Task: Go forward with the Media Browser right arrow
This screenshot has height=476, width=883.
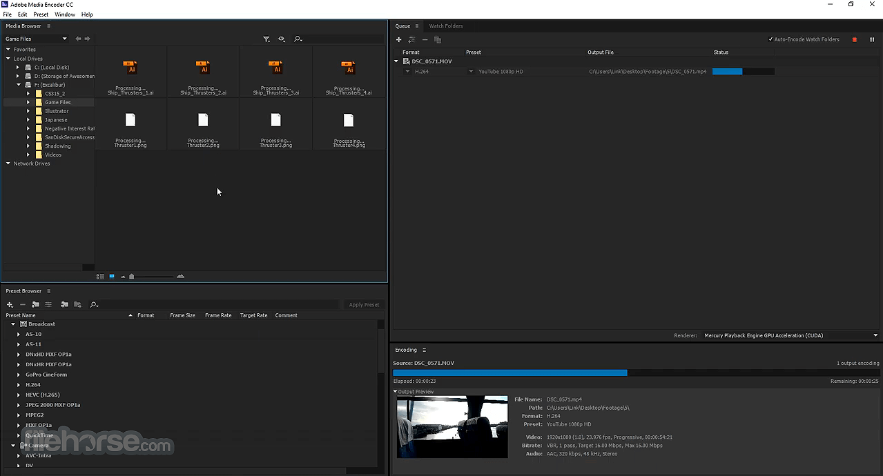Action: coord(87,39)
